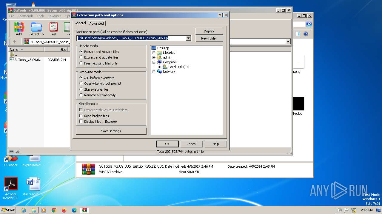Open CCleaner desktop shortcut

11,161
